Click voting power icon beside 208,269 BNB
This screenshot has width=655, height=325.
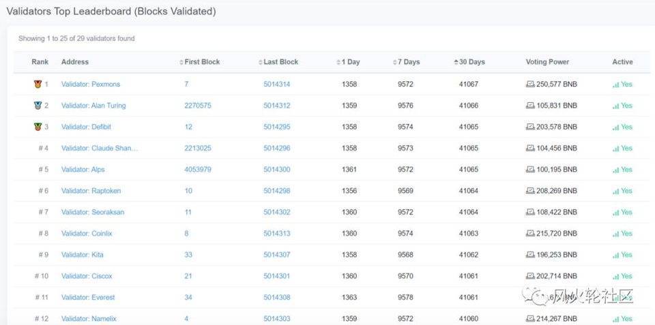[x=530, y=191]
